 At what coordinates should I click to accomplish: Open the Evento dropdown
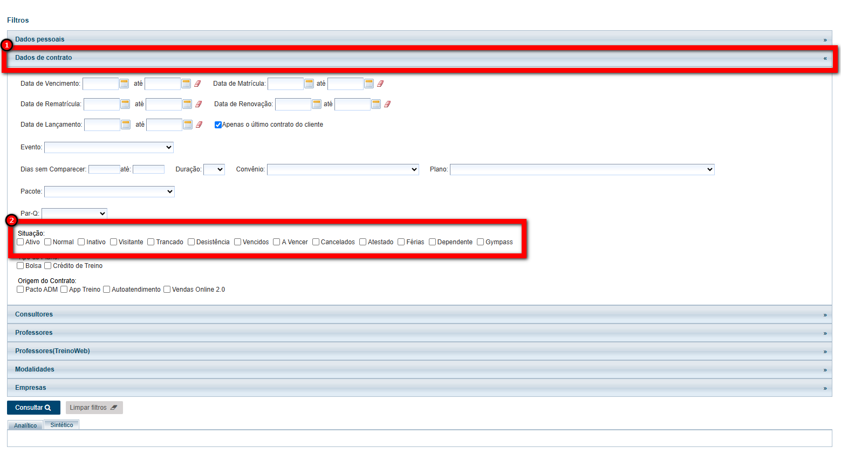coord(109,147)
